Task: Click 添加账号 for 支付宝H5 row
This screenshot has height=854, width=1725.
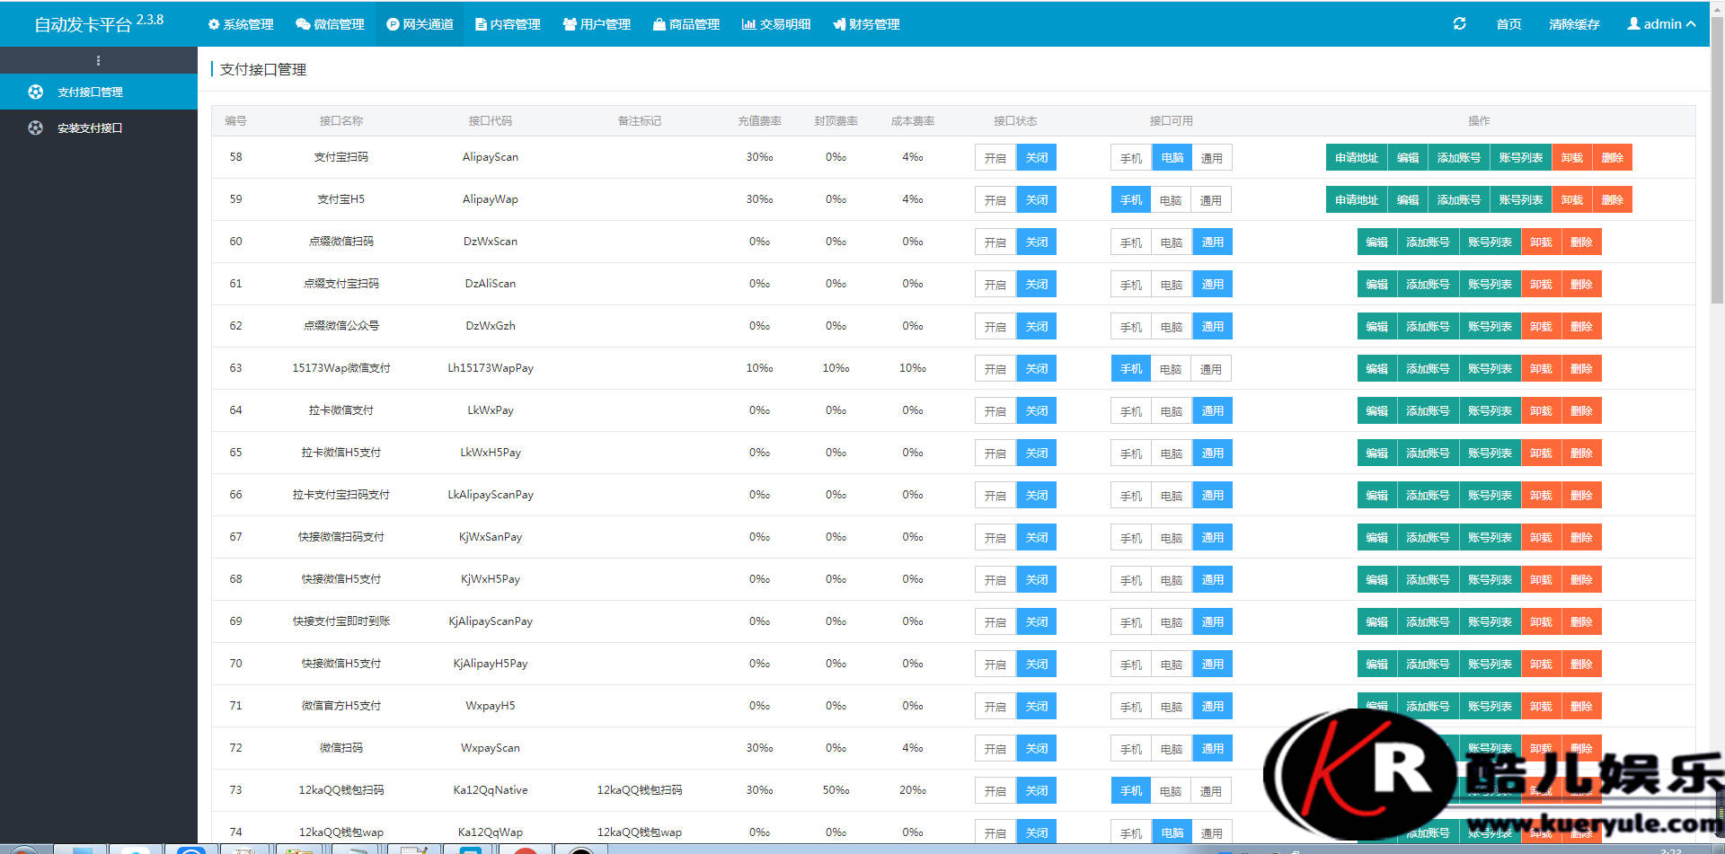Action: tap(1458, 199)
